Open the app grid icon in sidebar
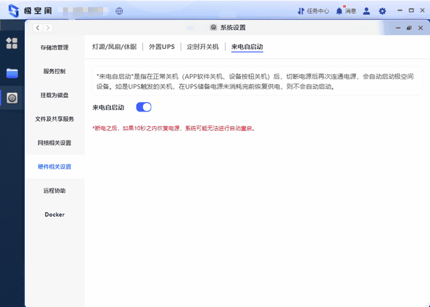This screenshot has height=307, width=430. coord(12,44)
